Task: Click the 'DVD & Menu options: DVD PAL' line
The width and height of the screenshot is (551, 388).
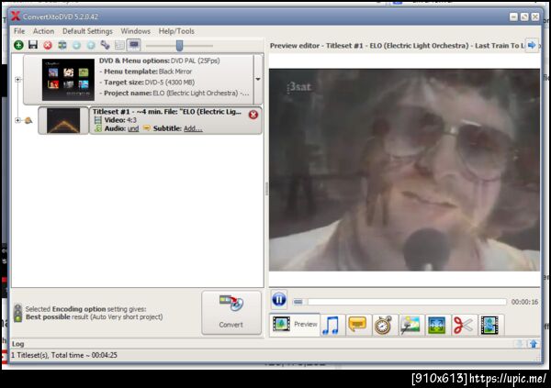Action: point(160,61)
